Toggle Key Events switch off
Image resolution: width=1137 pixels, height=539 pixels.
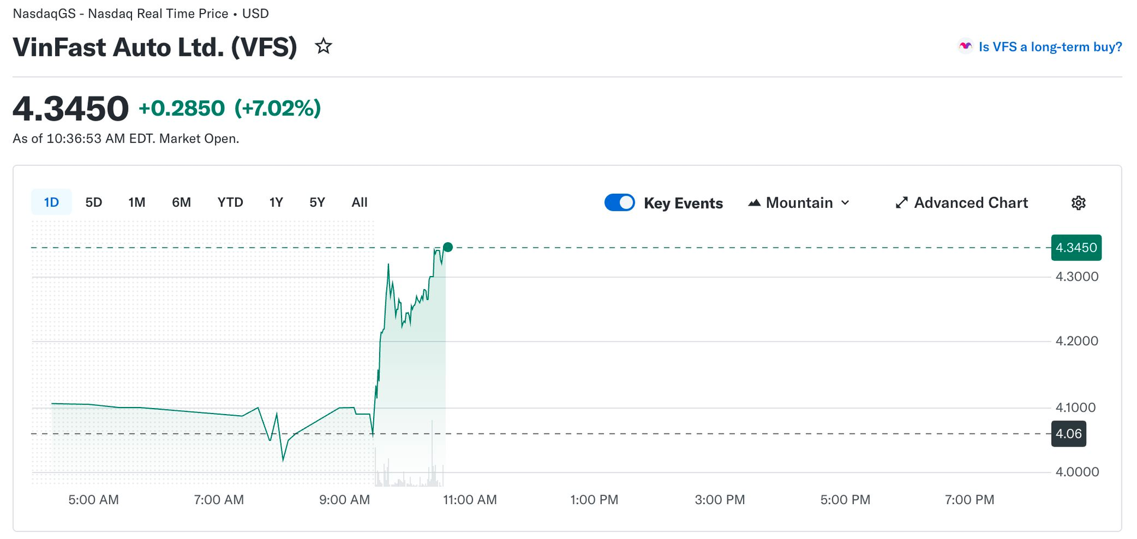click(619, 203)
